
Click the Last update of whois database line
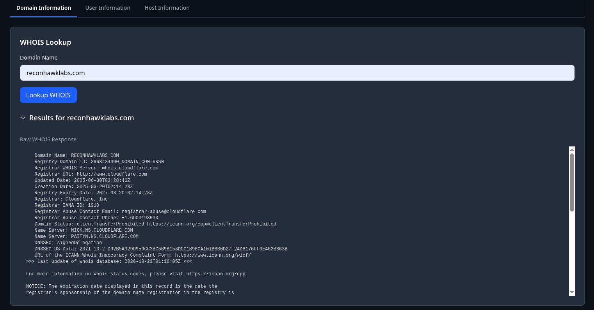point(109,261)
